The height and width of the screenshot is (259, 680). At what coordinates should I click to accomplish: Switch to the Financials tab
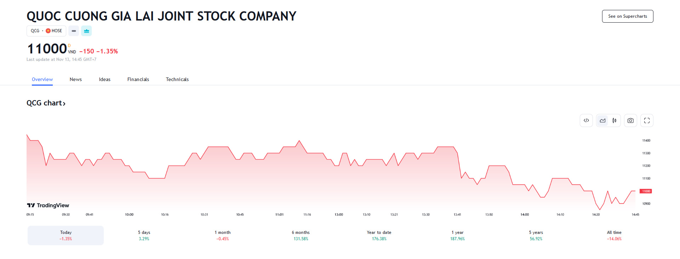point(138,79)
